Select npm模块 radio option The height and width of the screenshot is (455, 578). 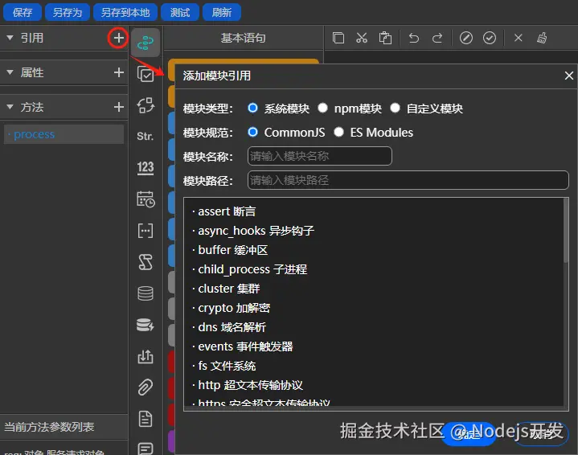tap(323, 108)
